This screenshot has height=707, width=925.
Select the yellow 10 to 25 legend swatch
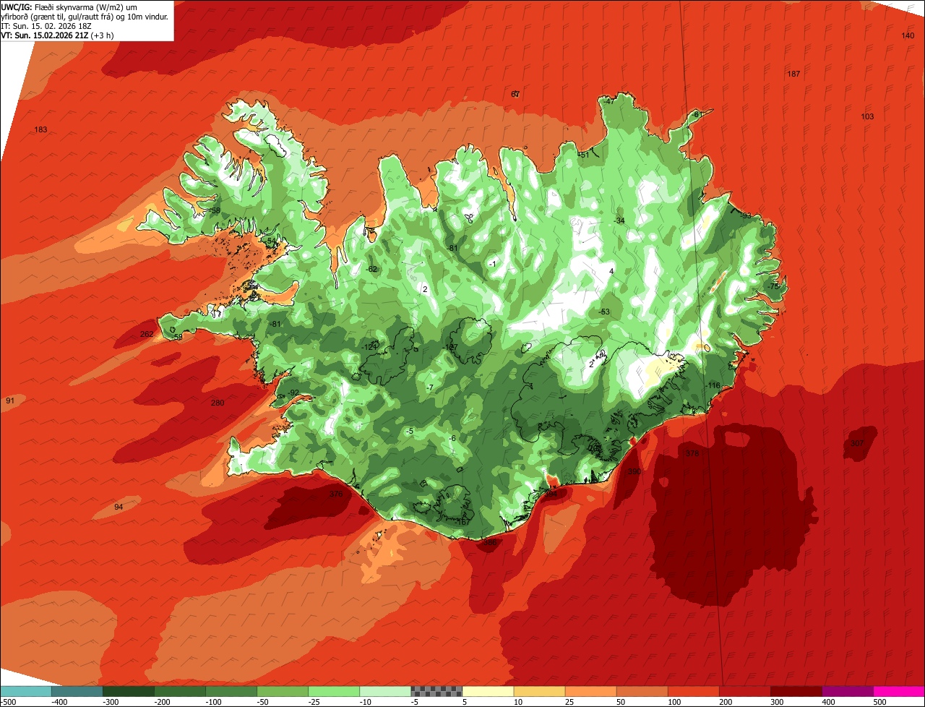click(539, 691)
